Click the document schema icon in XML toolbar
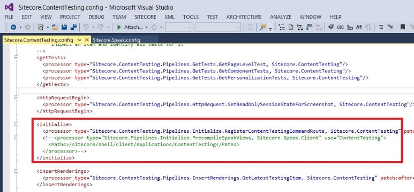The width and height of the screenshot is (414, 192). pos(291,27)
